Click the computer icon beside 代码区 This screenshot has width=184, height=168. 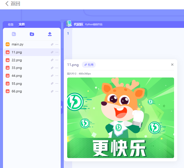tap(69, 24)
